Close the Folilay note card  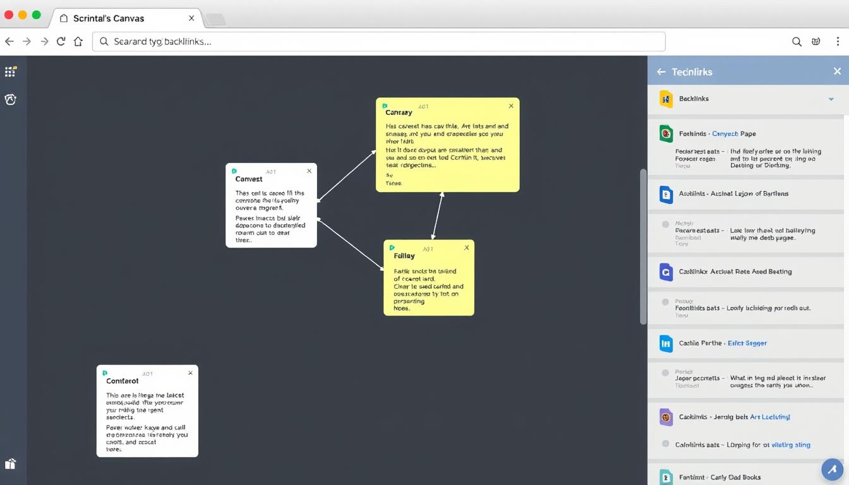[467, 248]
